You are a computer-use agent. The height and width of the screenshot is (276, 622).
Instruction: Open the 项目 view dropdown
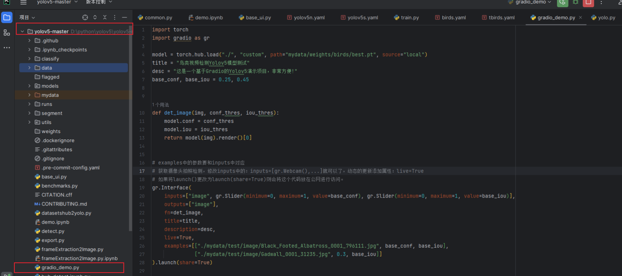pos(27,17)
